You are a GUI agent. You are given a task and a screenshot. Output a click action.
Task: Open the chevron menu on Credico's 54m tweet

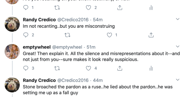point(178,19)
